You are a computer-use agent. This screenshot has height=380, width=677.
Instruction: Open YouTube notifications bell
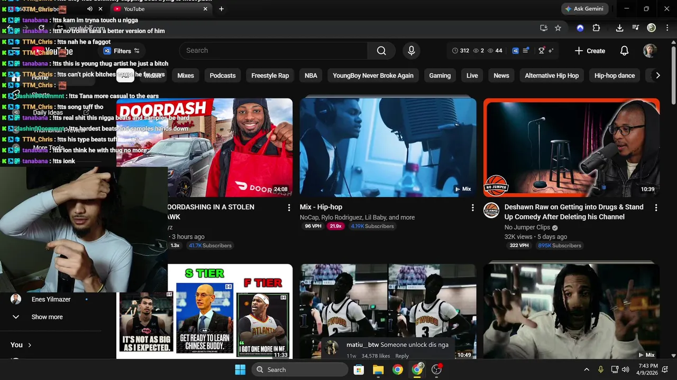click(x=625, y=51)
